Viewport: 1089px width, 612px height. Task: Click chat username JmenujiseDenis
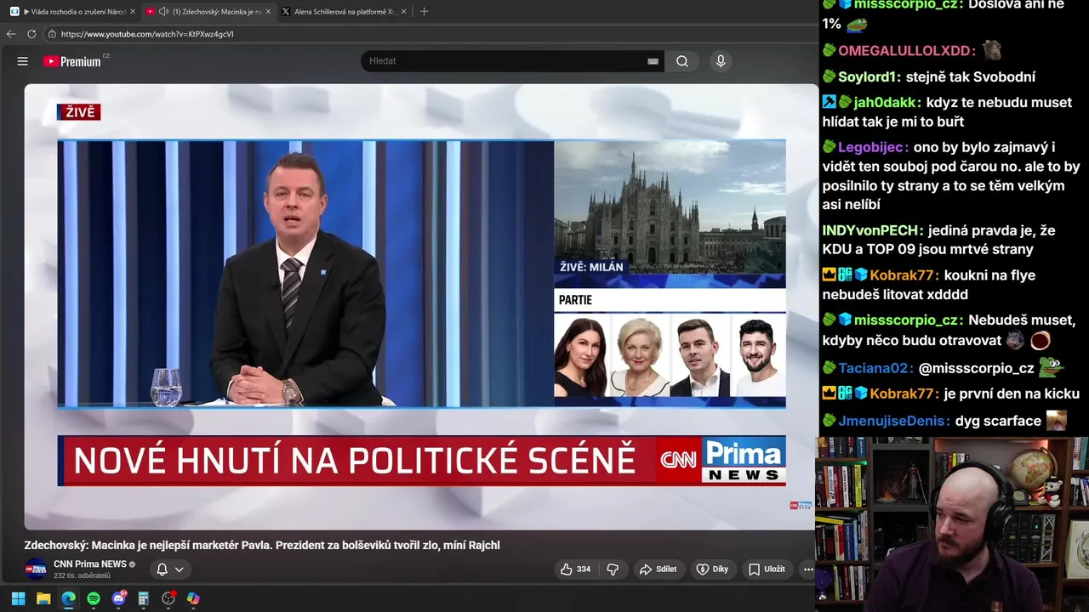[x=893, y=421]
